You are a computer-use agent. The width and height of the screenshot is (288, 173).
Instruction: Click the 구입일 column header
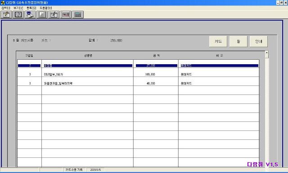[x=29, y=55]
